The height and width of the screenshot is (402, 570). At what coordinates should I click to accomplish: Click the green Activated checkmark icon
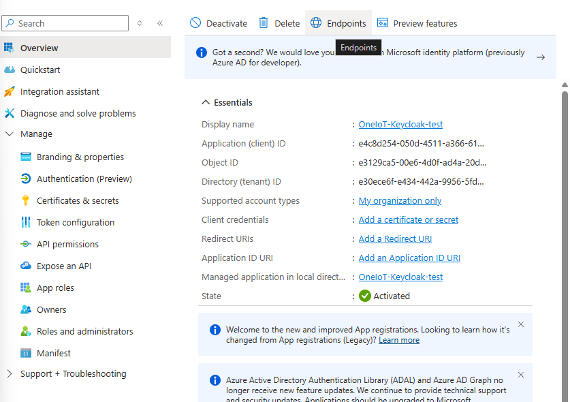pos(365,296)
